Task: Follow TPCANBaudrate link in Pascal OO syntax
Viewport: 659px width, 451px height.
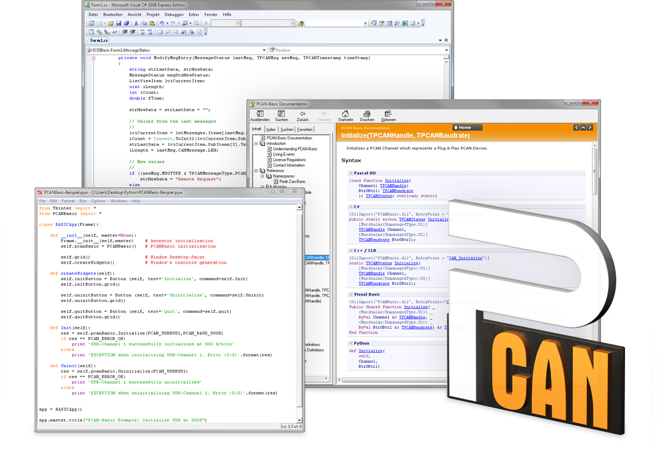Action: tap(398, 191)
